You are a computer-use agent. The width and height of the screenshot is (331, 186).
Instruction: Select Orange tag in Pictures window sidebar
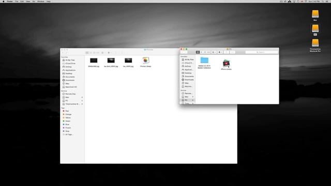(x=67, y=114)
